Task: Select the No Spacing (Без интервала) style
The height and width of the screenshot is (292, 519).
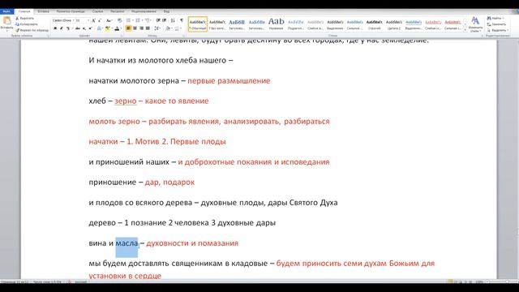Action: point(217,24)
